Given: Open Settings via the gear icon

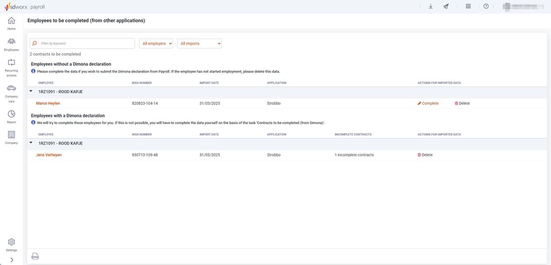Looking at the screenshot, I should (x=11, y=243).
